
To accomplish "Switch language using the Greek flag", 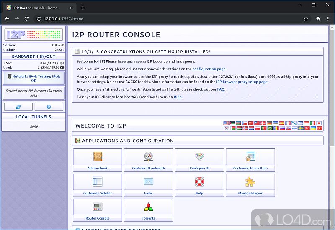I will click(x=300, y=123).
